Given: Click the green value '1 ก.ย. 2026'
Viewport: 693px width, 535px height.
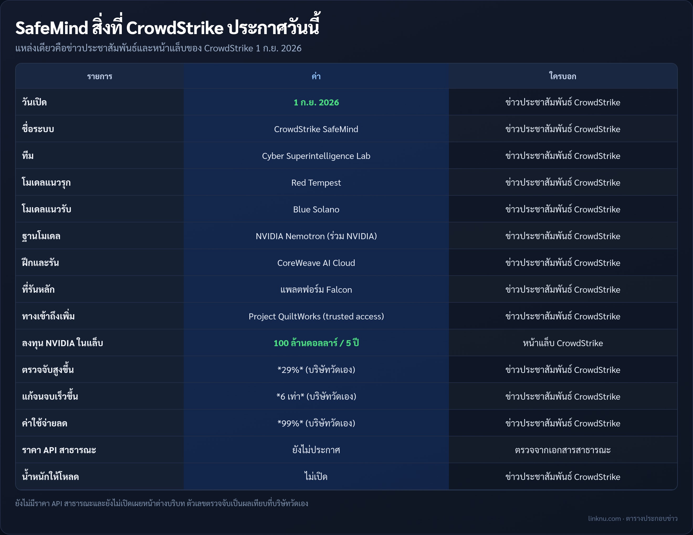Looking at the screenshot, I should click(316, 102).
